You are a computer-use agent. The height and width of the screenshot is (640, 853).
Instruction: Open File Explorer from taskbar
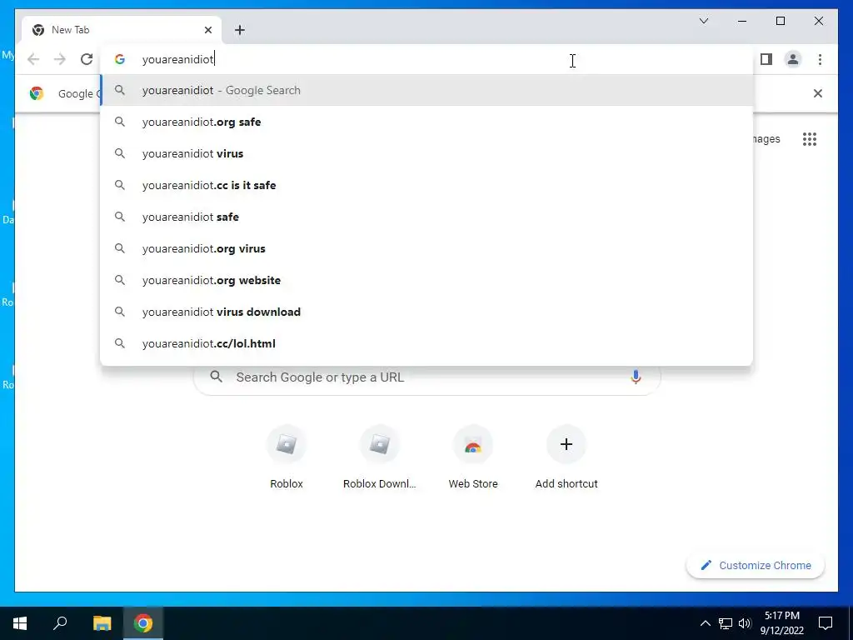point(102,623)
